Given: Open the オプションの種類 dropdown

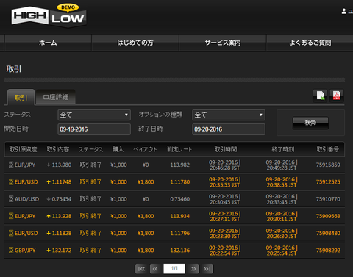Looking at the screenshot, I should click(x=229, y=115).
